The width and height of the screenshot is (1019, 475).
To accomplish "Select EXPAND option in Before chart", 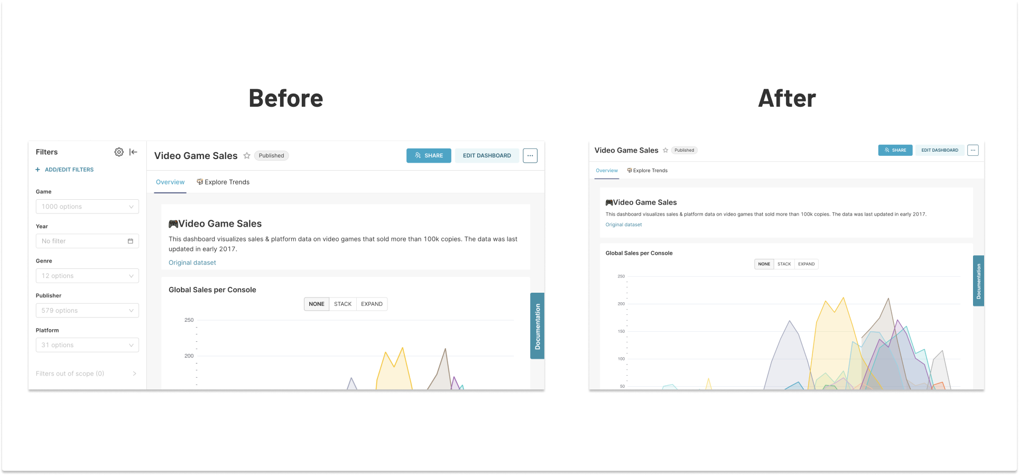I will [372, 304].
